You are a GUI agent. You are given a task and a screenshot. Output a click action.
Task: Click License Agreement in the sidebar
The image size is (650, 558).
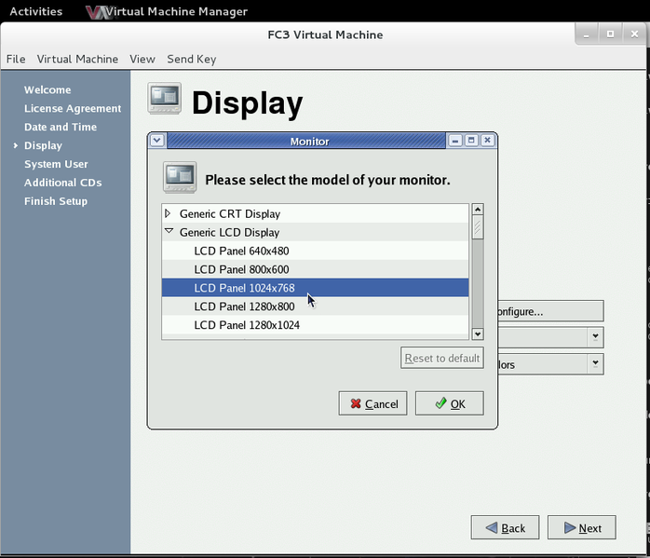[x=73, y=109]
